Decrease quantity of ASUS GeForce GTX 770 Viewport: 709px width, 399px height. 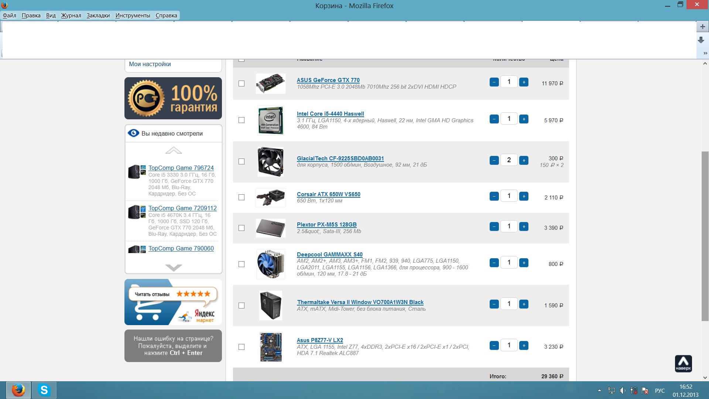coord(494,82)
